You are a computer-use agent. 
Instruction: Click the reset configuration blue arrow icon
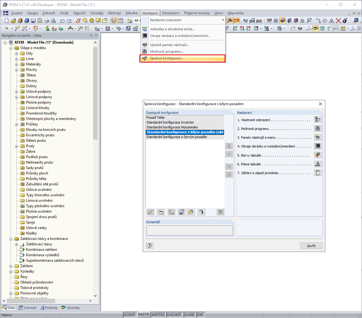pyautogui.click(x=201, y=212)
